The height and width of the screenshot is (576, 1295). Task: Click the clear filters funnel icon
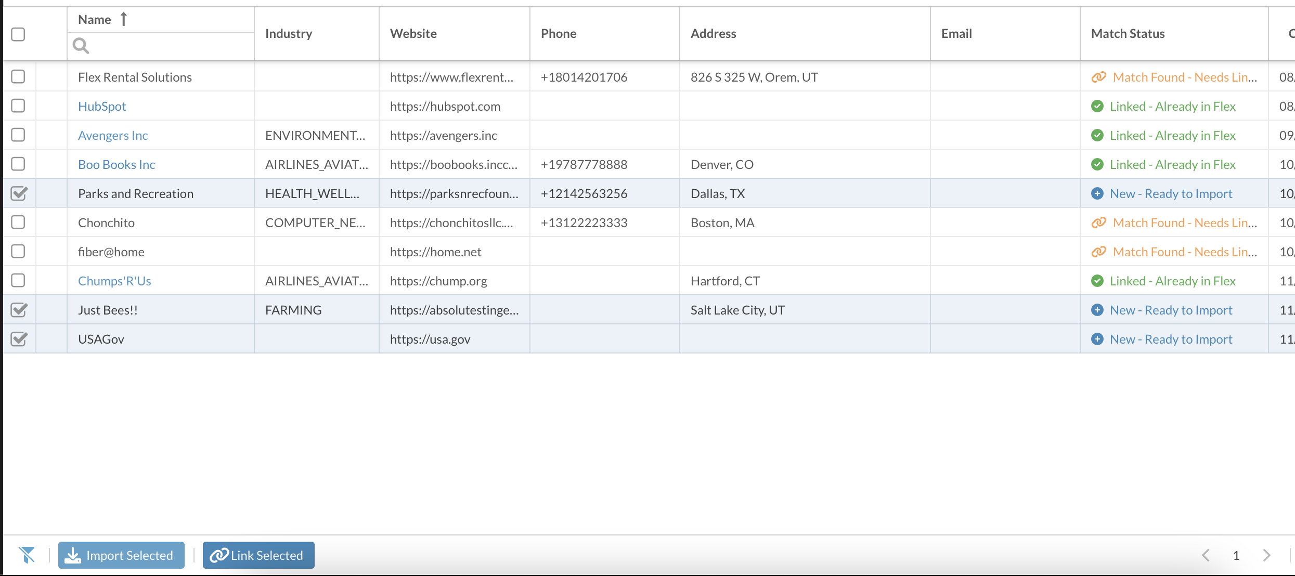(27, 555)
